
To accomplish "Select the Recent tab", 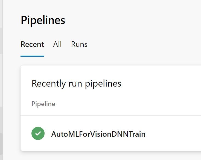I will click(x=32, y=44).
